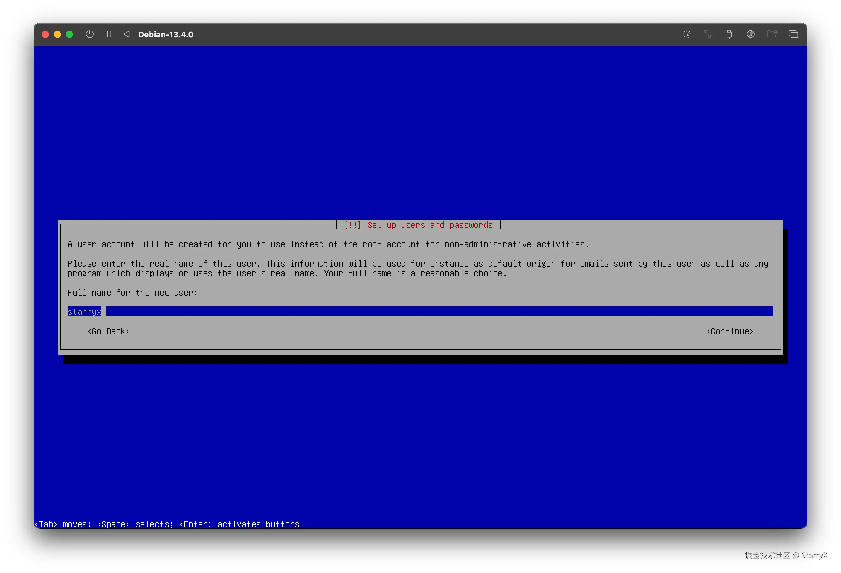Viewport: 841px width, 573px height.
Task: Close the VM window with red button
Action: point(45,34)
